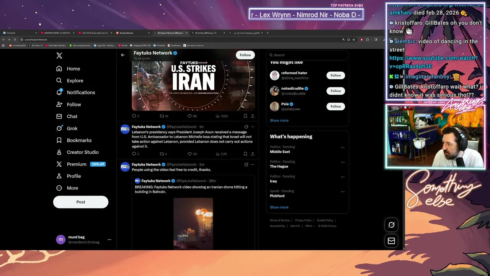Open account menu dots next to murd bag
The width and height of the screenshot is (490, 276).
[109, 240]
